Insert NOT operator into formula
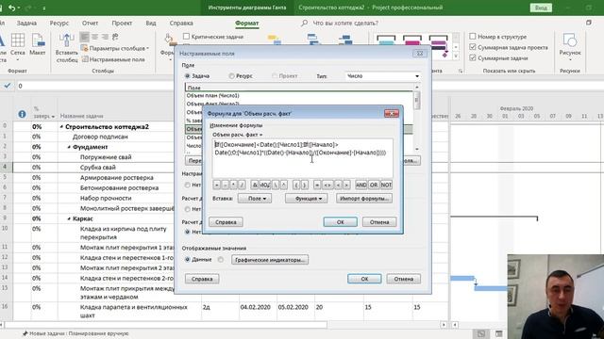Screen dimensions: 604x339 click(386, 185)
